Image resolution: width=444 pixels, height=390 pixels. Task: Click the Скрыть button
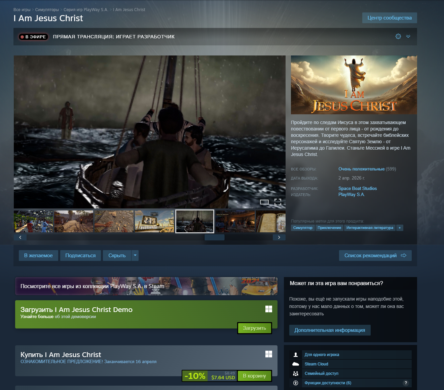pos(117,256)
